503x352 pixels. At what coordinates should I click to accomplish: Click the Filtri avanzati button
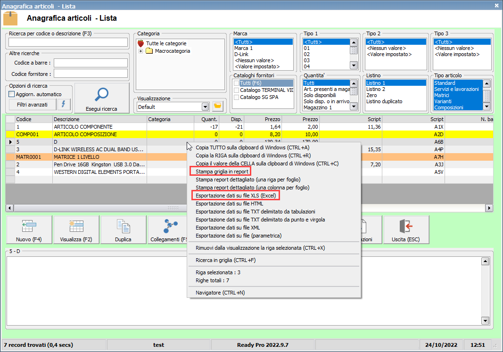[32, 104]
